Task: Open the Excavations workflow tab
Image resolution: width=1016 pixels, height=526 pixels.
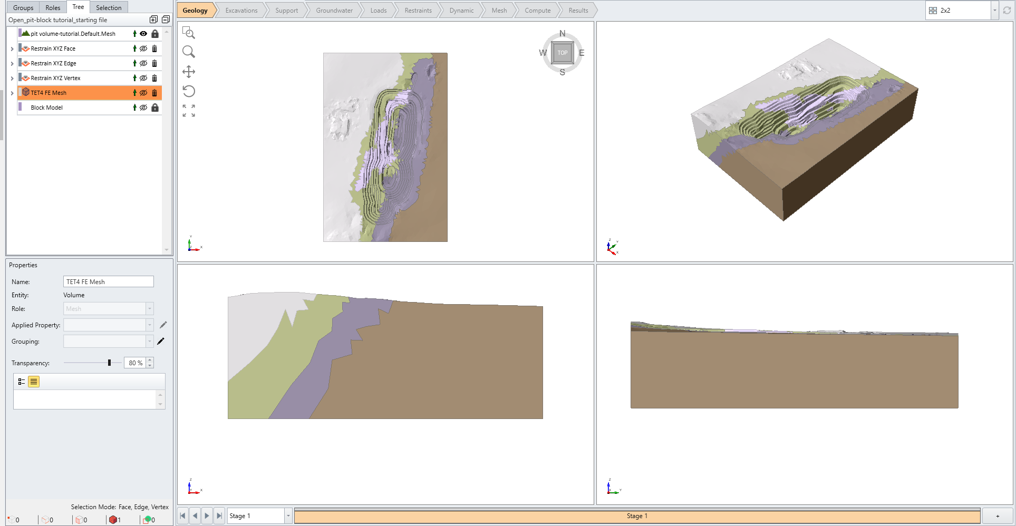Action: (x=241, y=11)
